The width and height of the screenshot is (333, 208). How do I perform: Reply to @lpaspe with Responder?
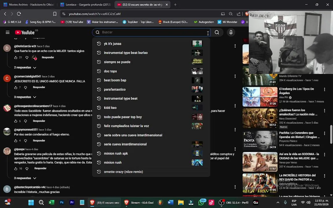(x=40, y=168)
